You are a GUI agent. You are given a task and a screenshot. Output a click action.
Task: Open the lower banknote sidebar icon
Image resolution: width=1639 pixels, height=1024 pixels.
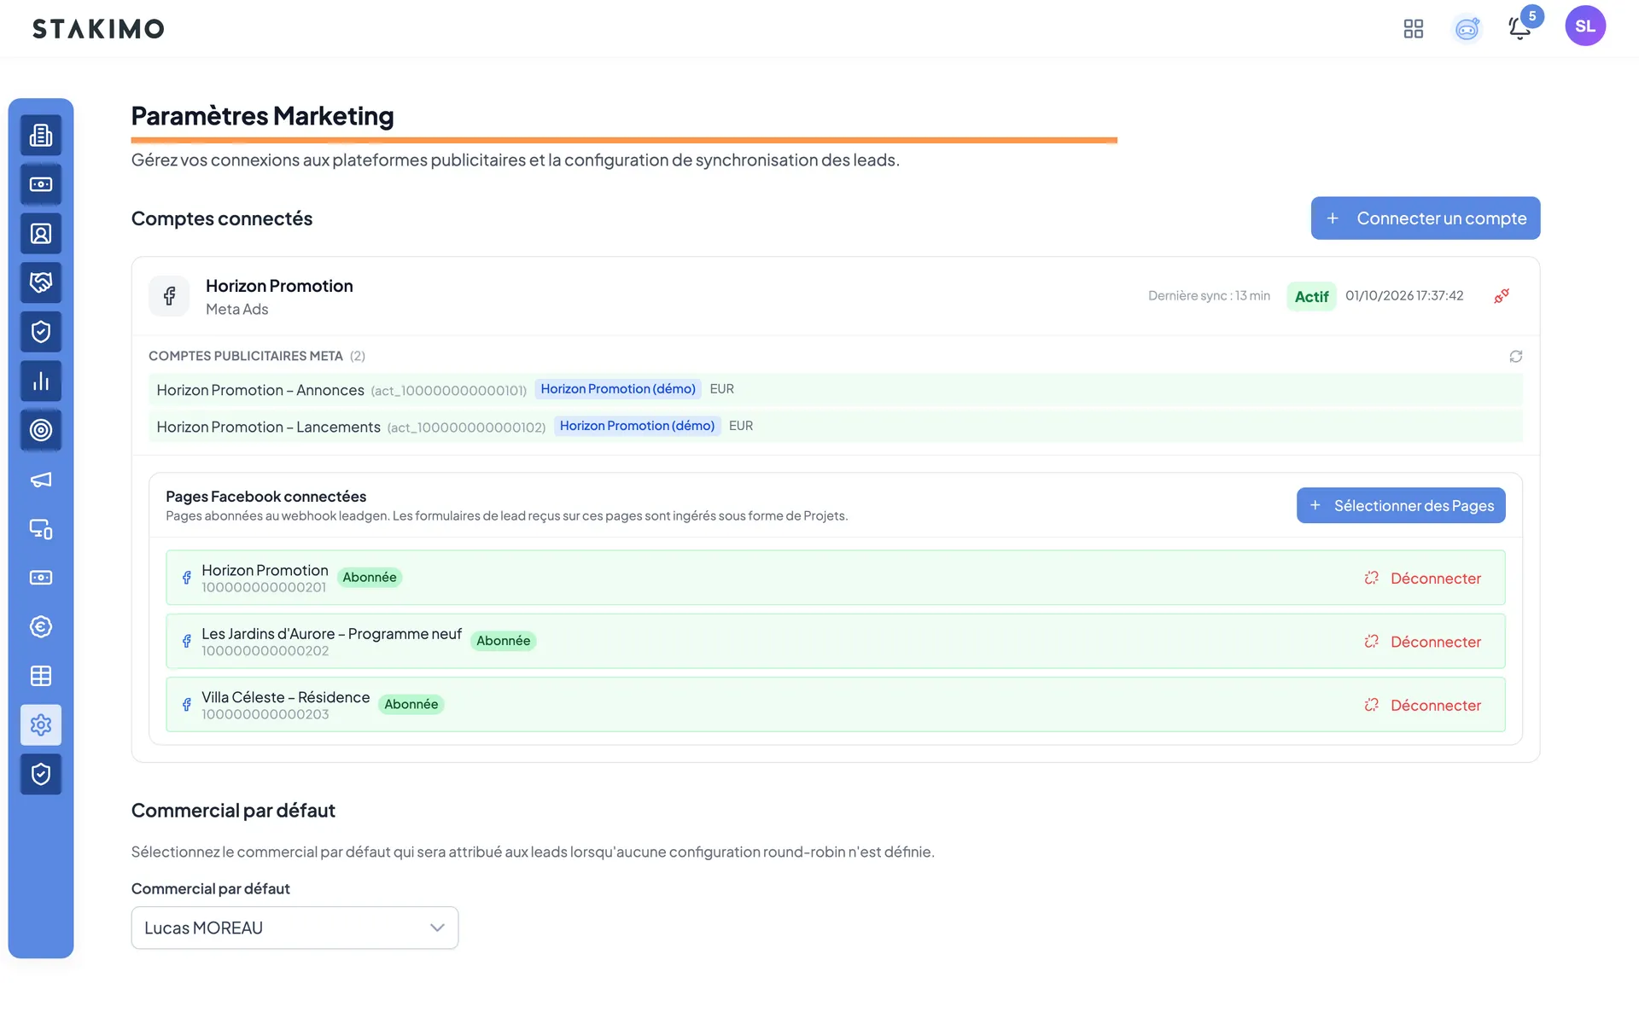coord(41,578)
